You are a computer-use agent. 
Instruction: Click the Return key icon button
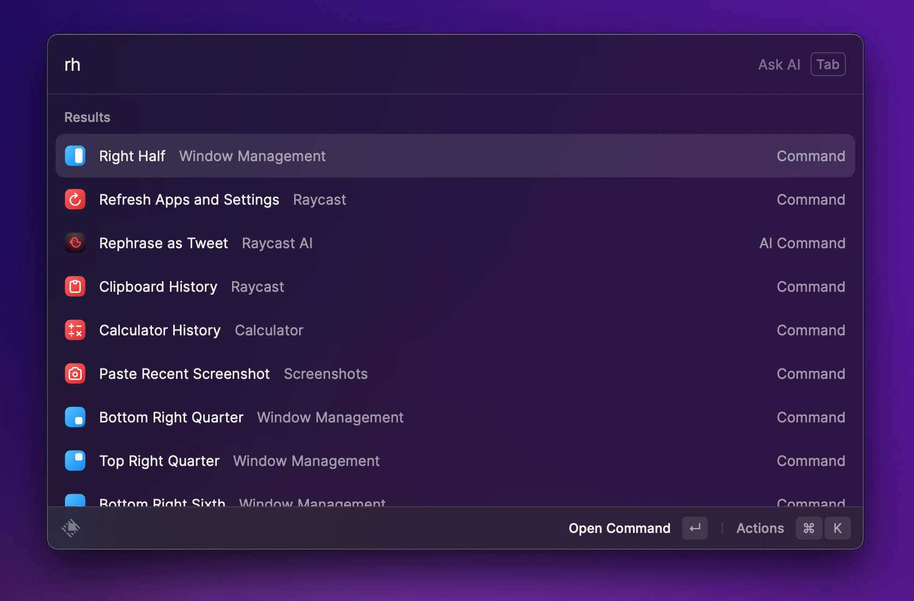694,528
